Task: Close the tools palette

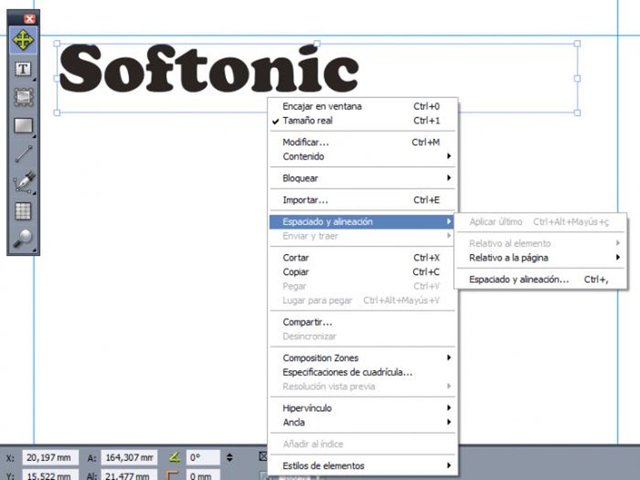Action: (29, 19)
